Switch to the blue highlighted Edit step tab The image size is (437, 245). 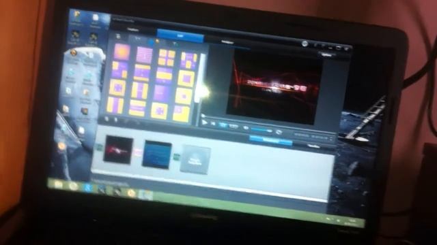180,35
